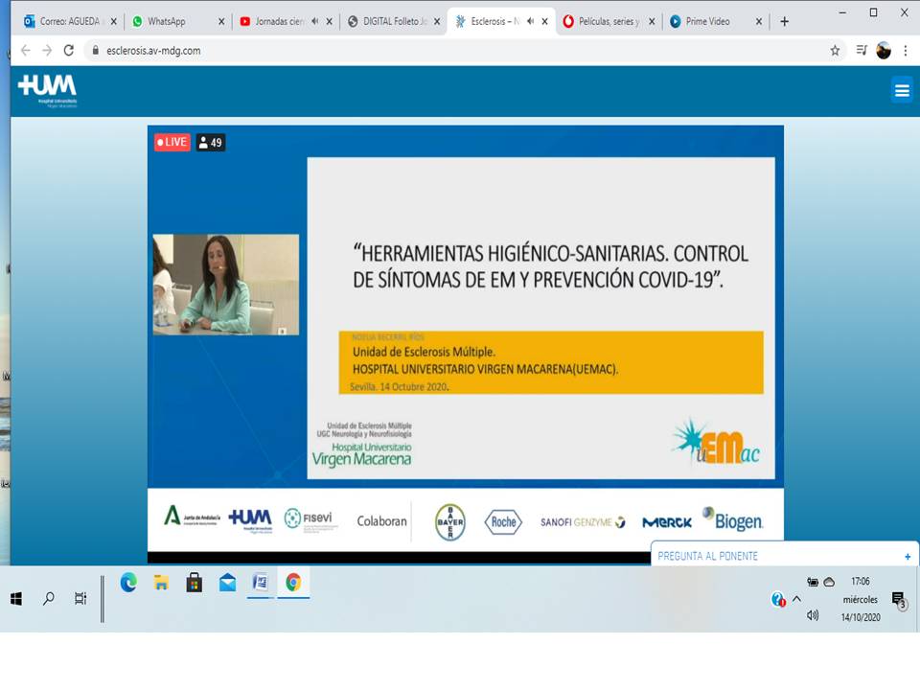Image resolution: width=920 pixels, height=690 pixels.
Task: Bookmark this page with the star icon
Action: point(835,51)
